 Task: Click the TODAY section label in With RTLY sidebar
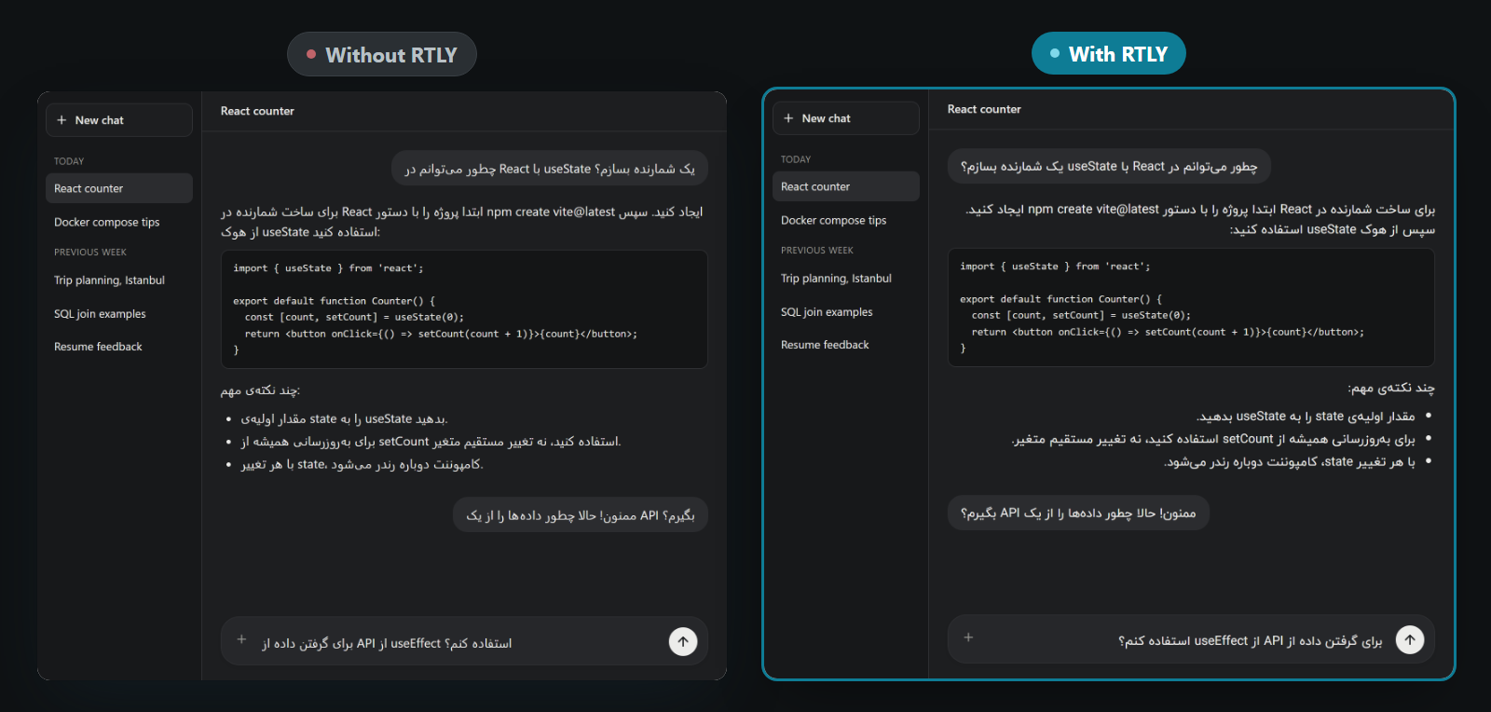[796, 159]
